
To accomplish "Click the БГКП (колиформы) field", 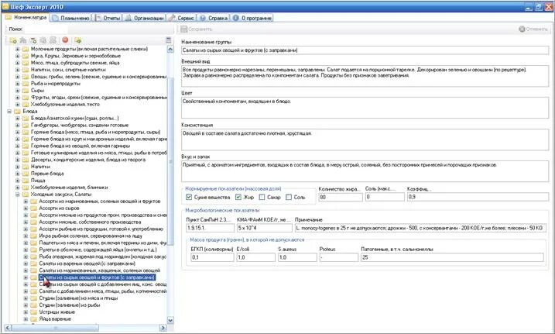I will tap(212, 257).
